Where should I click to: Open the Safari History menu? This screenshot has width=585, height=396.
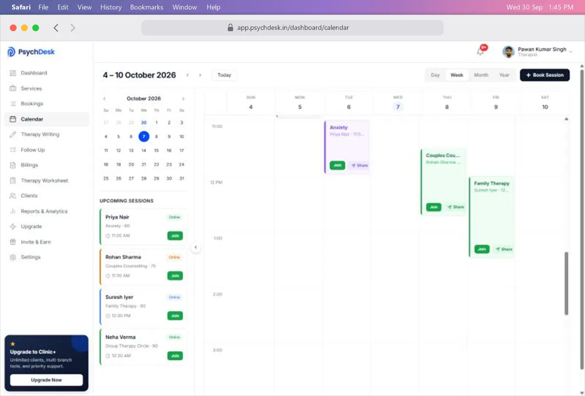(111, 7)
